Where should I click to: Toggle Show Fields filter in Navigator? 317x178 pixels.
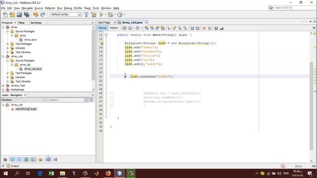coord(12,159)
